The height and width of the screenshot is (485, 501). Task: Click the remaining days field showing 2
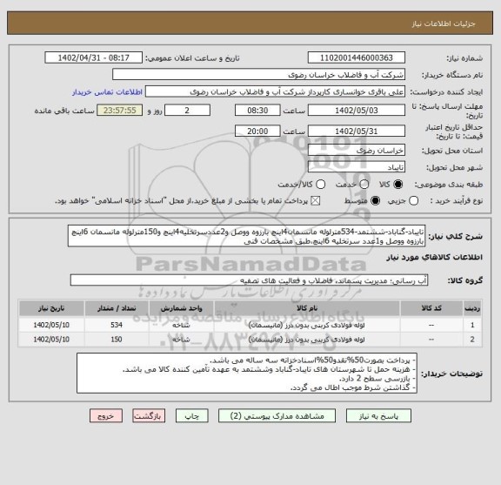pos(187,111)
